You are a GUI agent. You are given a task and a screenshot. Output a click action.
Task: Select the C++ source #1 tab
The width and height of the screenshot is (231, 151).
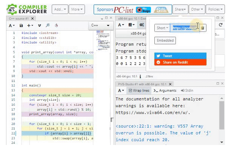(19, 18)
